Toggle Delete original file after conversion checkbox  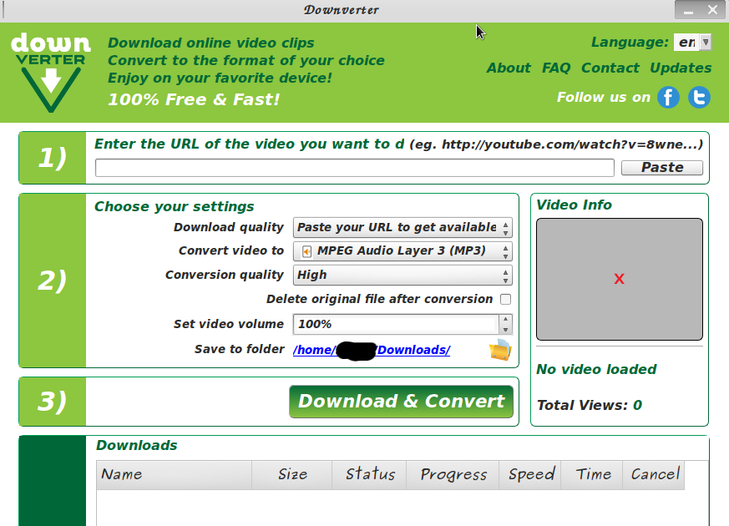pyautogui.click(x=505, y=299)
